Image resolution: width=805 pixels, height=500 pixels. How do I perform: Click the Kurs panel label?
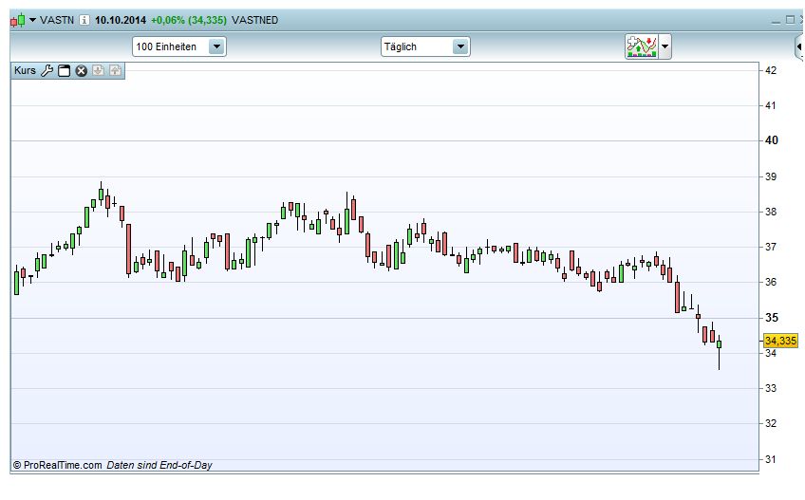[x=25, y=70]
